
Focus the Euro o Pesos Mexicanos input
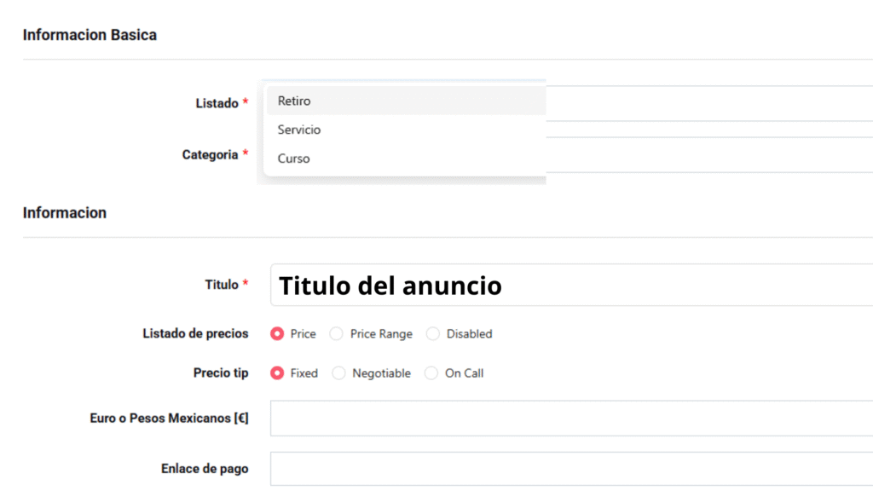coord(571,419)
